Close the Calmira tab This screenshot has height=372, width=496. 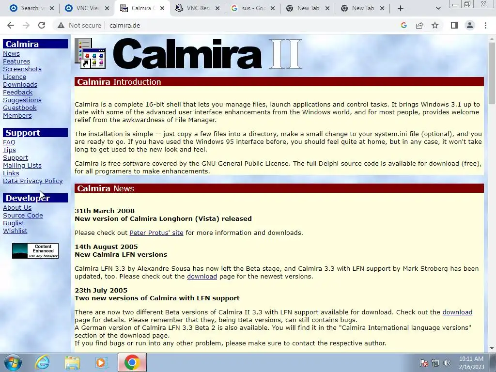tap(162, 8)
